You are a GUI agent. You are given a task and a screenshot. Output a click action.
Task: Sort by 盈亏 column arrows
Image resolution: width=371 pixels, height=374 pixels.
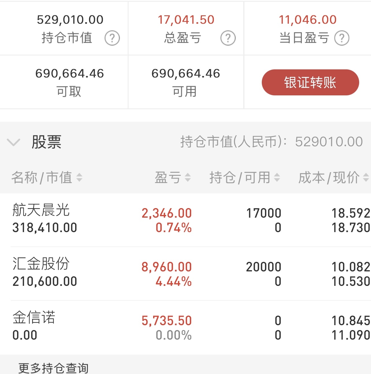[188, 177]
